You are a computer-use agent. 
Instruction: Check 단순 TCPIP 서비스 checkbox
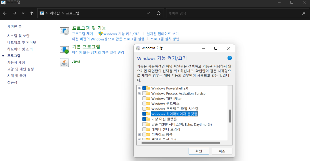point(144,124)
